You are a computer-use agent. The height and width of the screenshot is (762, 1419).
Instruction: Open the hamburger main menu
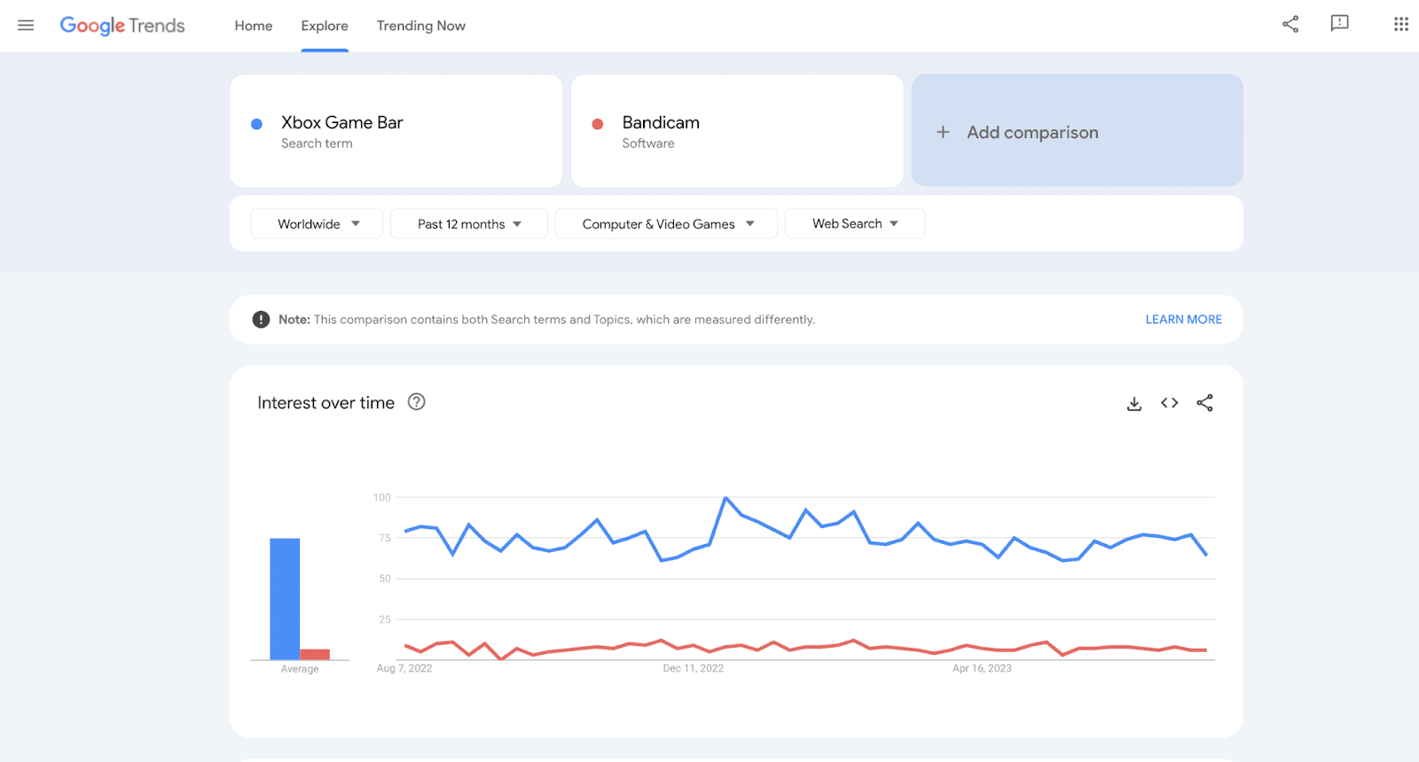(26, 26)
